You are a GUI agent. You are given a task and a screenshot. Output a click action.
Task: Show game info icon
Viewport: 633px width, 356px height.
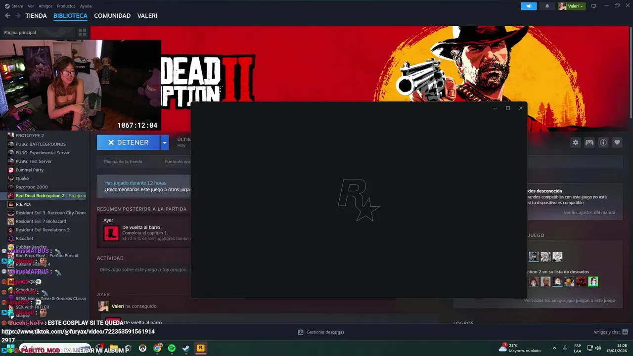pyautogui.click(x=603, y=142)
